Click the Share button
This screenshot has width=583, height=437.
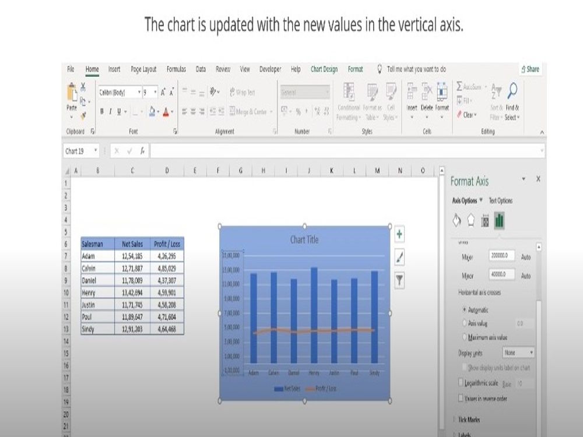(531, 69)
